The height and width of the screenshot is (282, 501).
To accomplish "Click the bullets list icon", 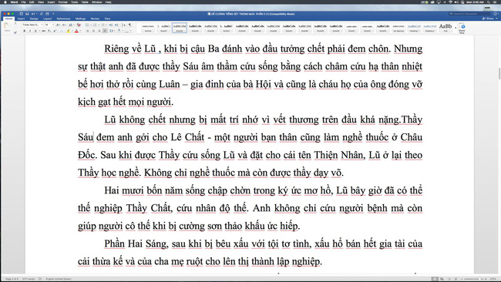I will (87, 25).
